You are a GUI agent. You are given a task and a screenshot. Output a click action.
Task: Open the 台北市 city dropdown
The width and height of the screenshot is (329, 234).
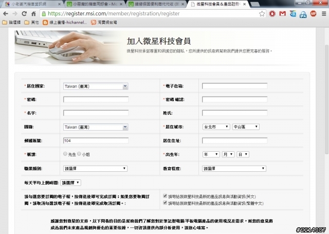pyautogui.click(x=216, y=127)
